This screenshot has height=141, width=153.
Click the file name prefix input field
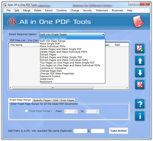coord(80,131)
